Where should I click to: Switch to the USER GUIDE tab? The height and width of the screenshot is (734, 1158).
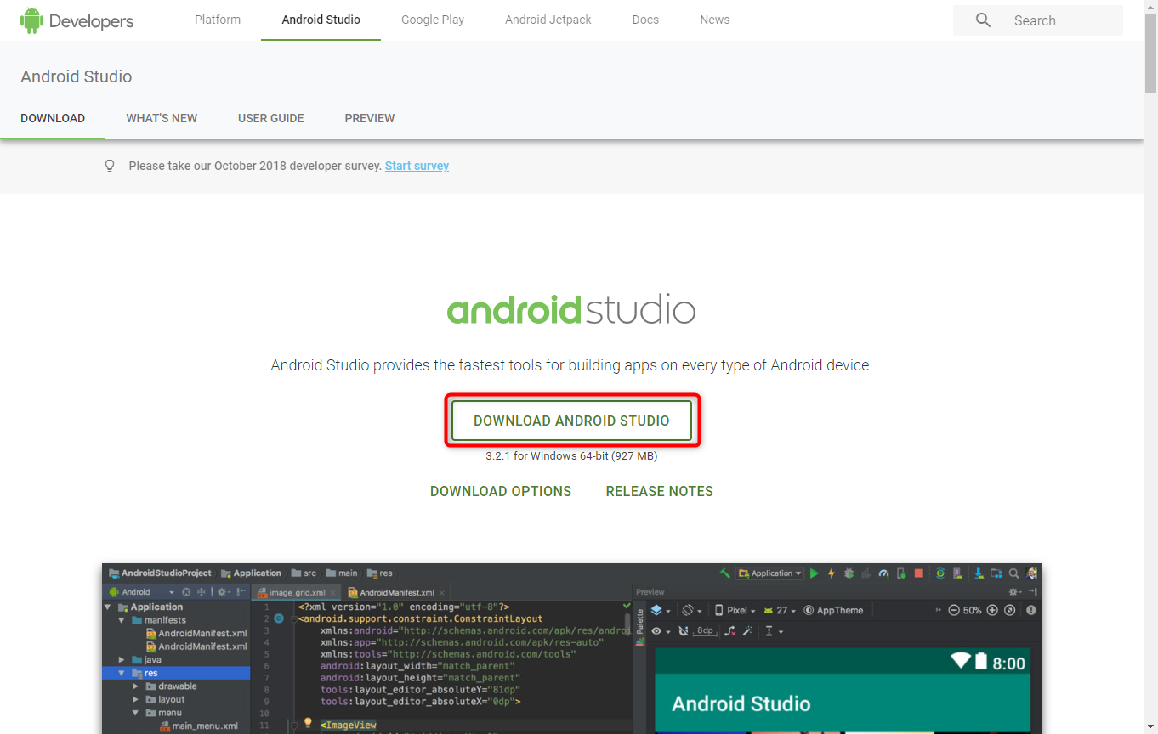click(271, 118)
